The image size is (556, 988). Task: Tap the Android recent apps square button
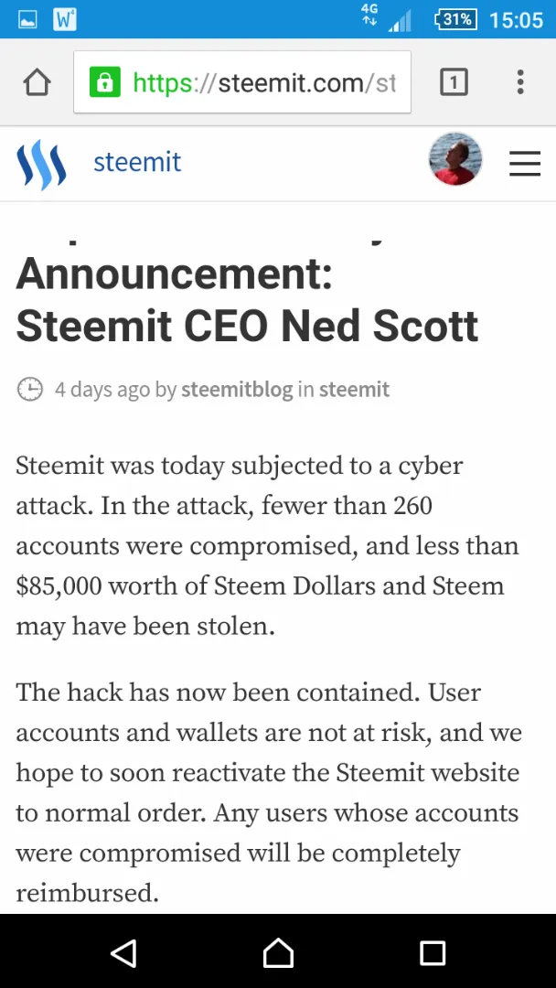[433, 952]
